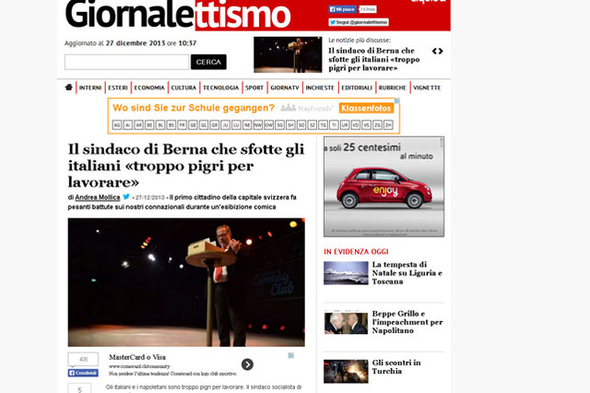Viewport: 590px width, 393px height.
Task: Open Andrea Mollica author link
Action: pyautogui.click(x=98, y=197)
